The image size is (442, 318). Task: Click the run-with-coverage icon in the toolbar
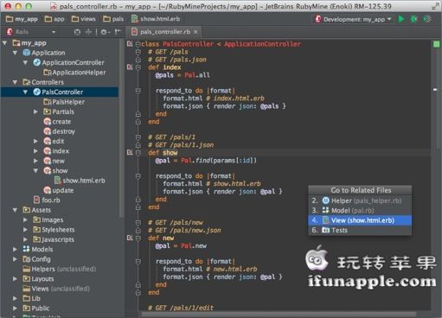(427, 19)
